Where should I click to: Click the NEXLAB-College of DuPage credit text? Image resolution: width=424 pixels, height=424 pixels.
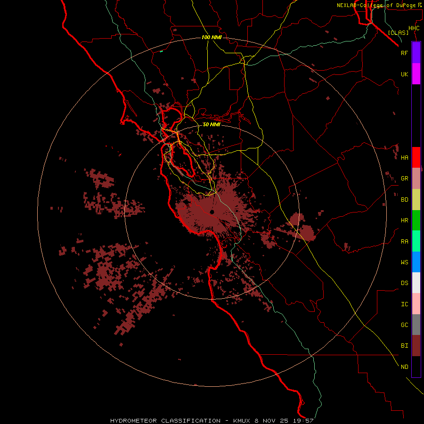(376, 5)
